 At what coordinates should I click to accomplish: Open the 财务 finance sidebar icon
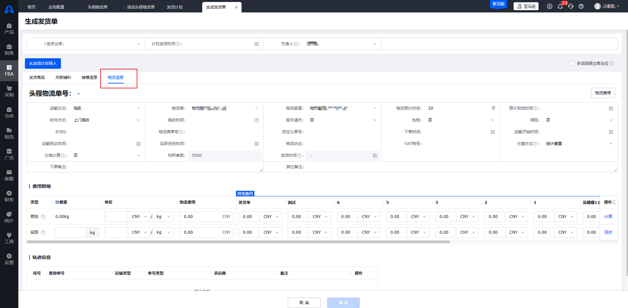9,196
